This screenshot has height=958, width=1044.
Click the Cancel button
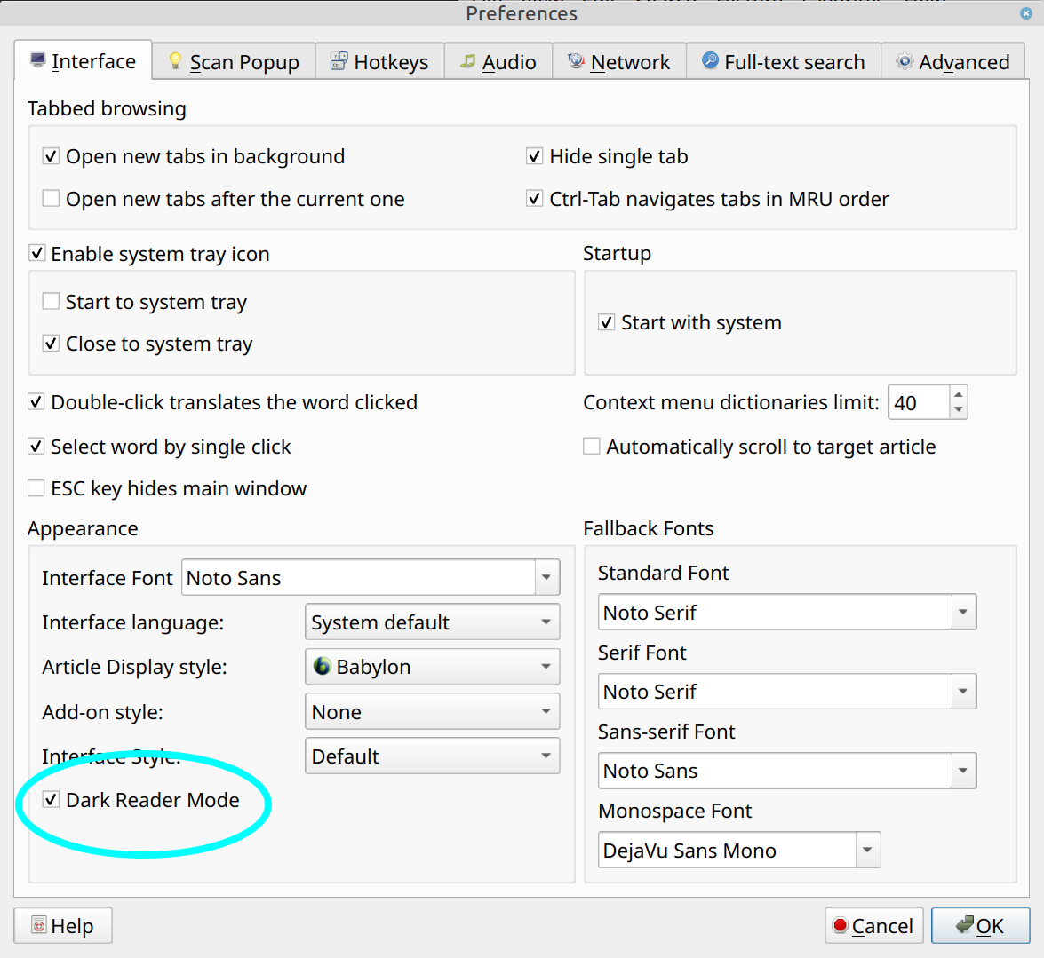(873, 926)
